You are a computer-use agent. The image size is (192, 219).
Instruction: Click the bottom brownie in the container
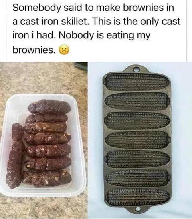point(47,179)
